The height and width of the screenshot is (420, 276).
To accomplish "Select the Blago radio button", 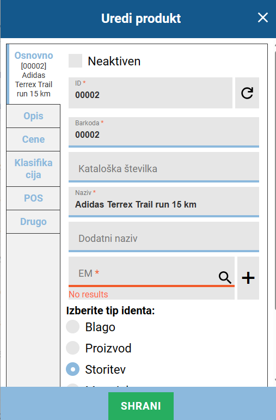I will click(73, 326).
